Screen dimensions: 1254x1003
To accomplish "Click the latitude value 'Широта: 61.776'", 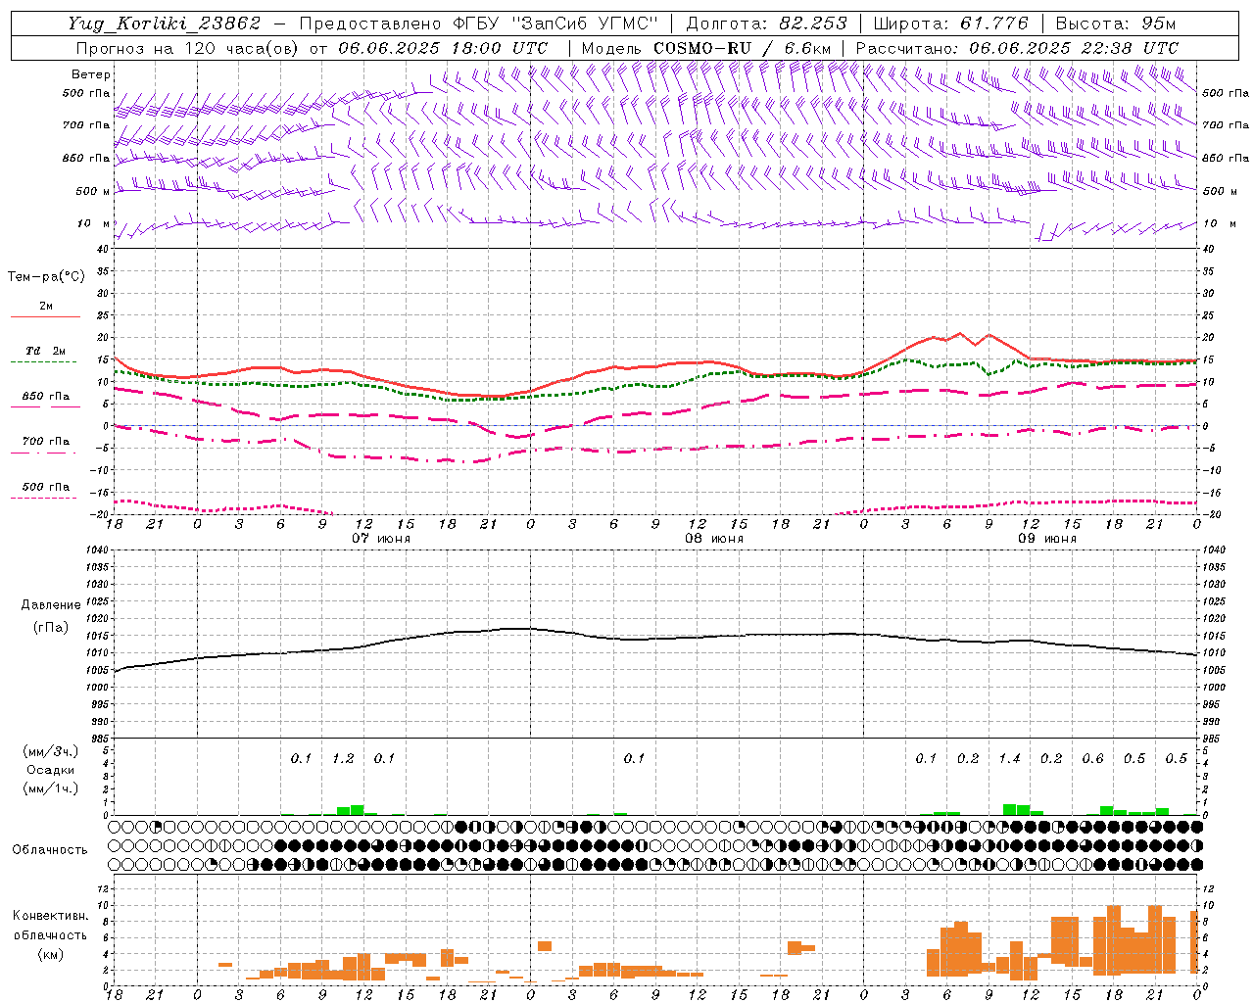I will [x=950, y=24].
